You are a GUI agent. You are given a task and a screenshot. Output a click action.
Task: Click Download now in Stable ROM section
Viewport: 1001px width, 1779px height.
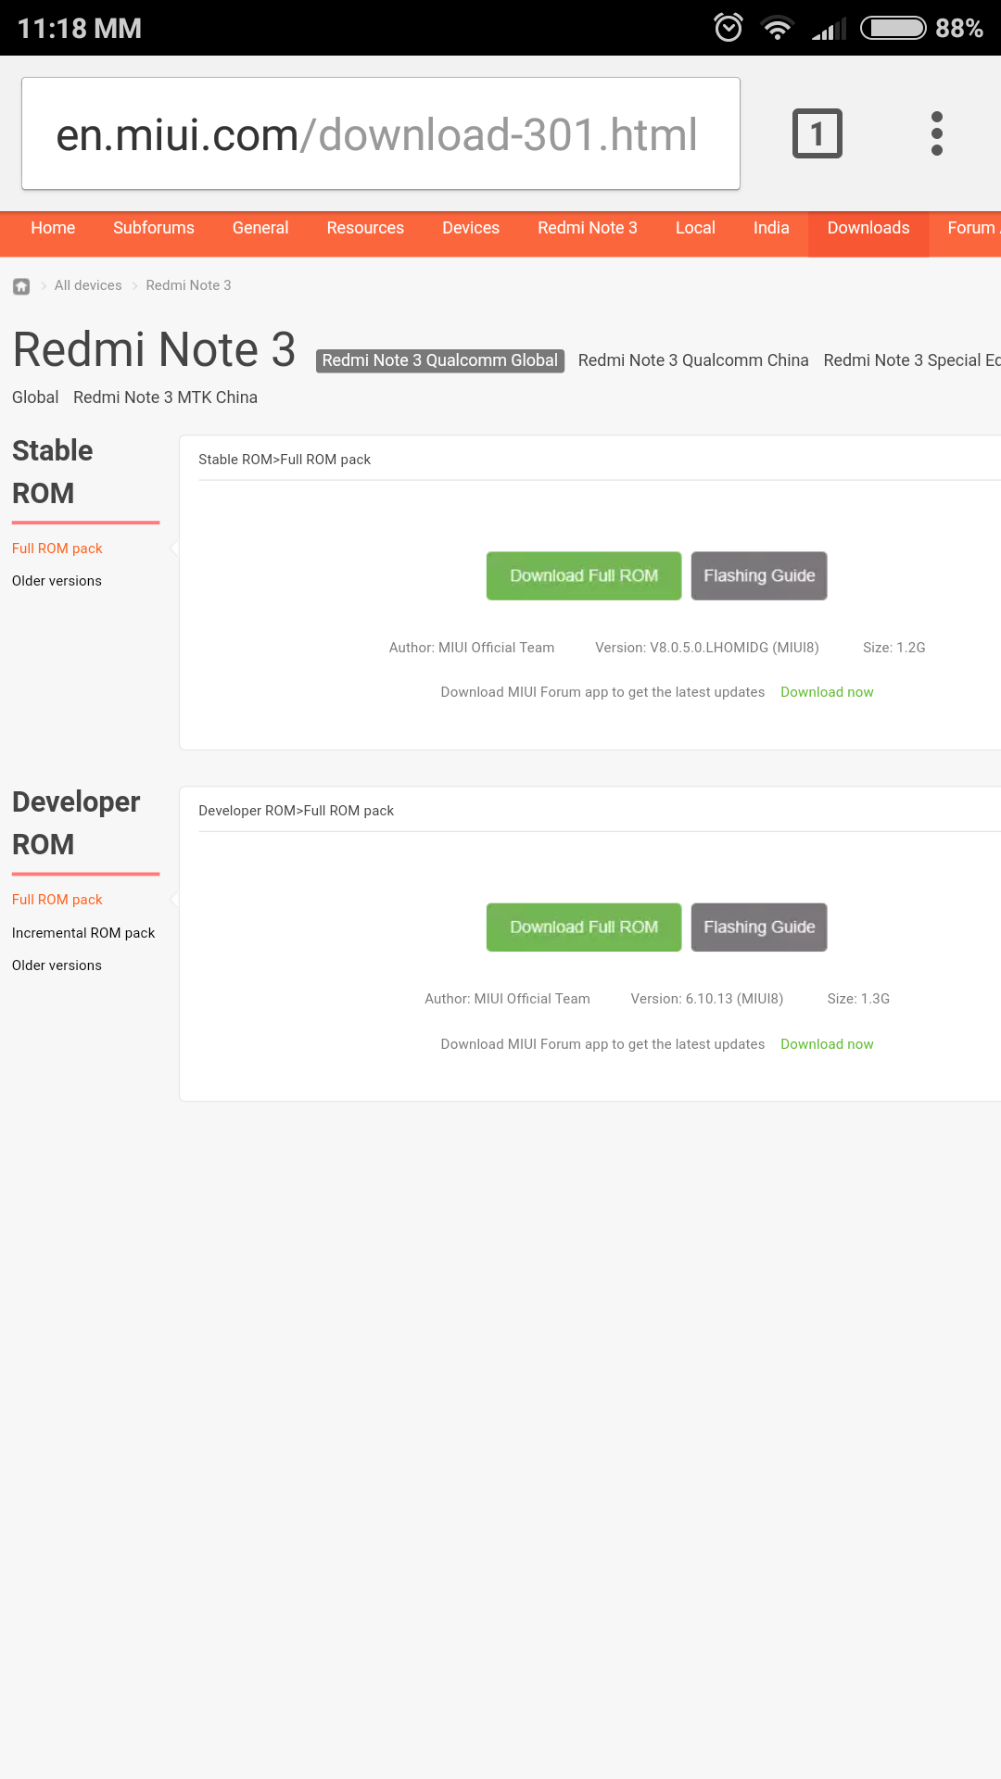[827, 692]
